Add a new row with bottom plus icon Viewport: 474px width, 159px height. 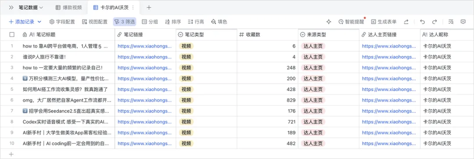tap(11, 154)
